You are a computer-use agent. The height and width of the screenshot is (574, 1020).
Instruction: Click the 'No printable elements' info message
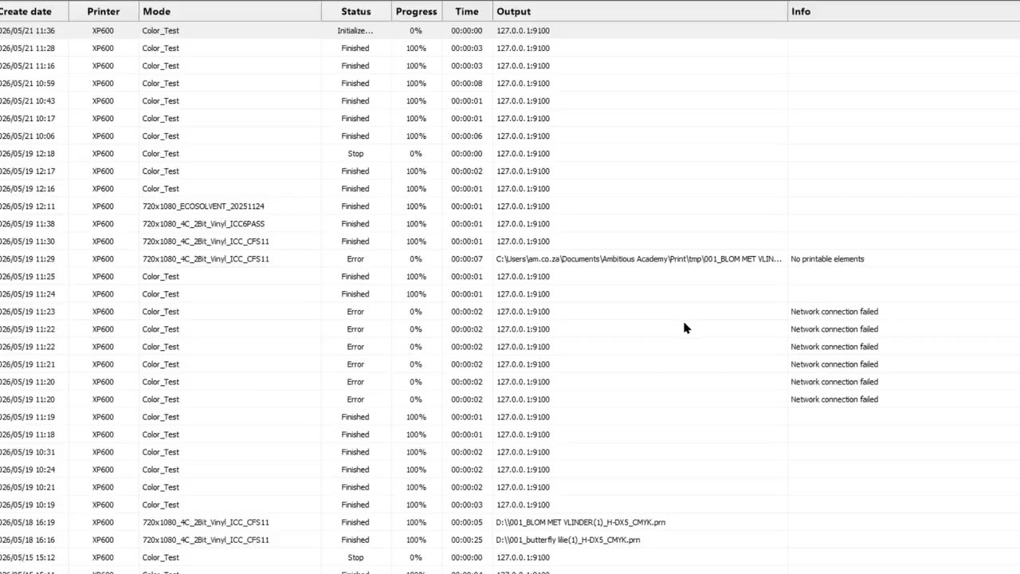point(827,259)
